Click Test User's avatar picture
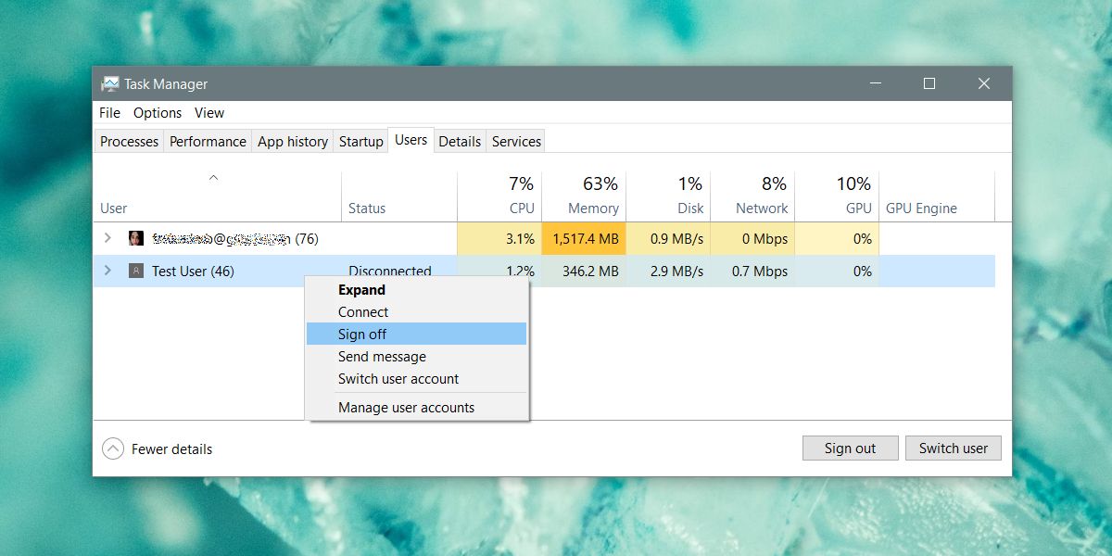 point(136,271)
